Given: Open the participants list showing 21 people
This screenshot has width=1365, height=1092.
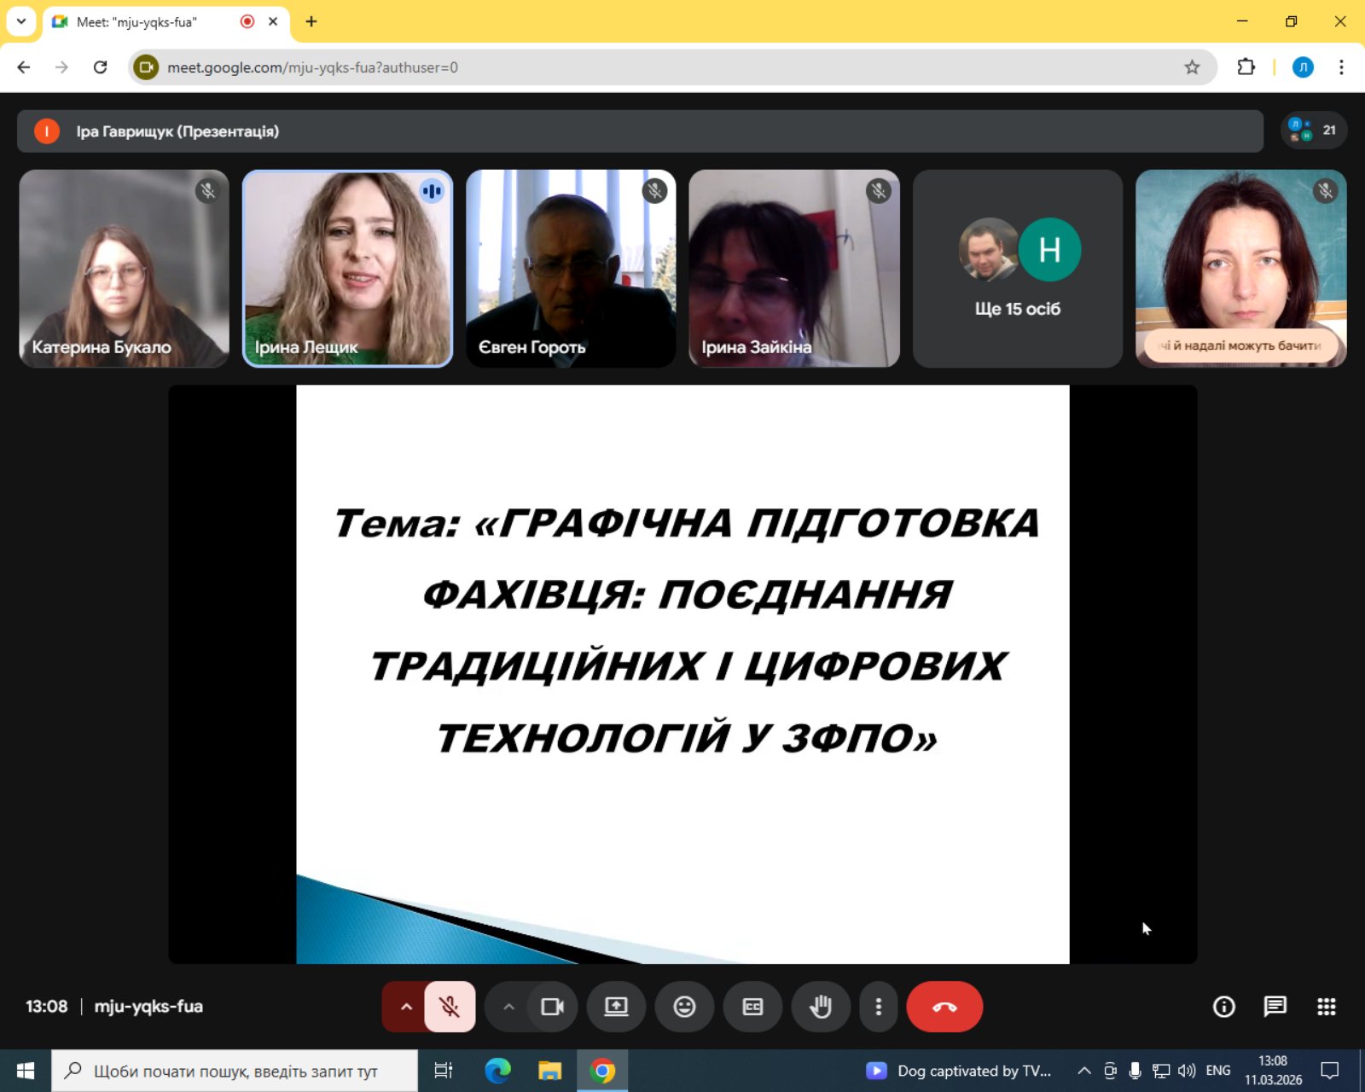Looking at the screenshot, I should coord(1314,131).
